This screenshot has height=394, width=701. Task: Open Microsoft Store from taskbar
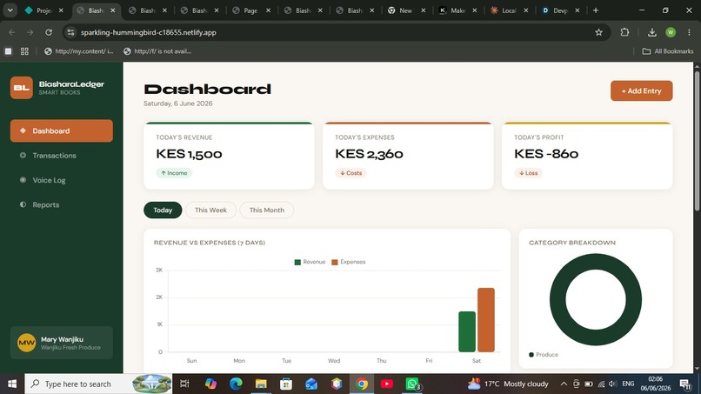(x=286, y=384)
